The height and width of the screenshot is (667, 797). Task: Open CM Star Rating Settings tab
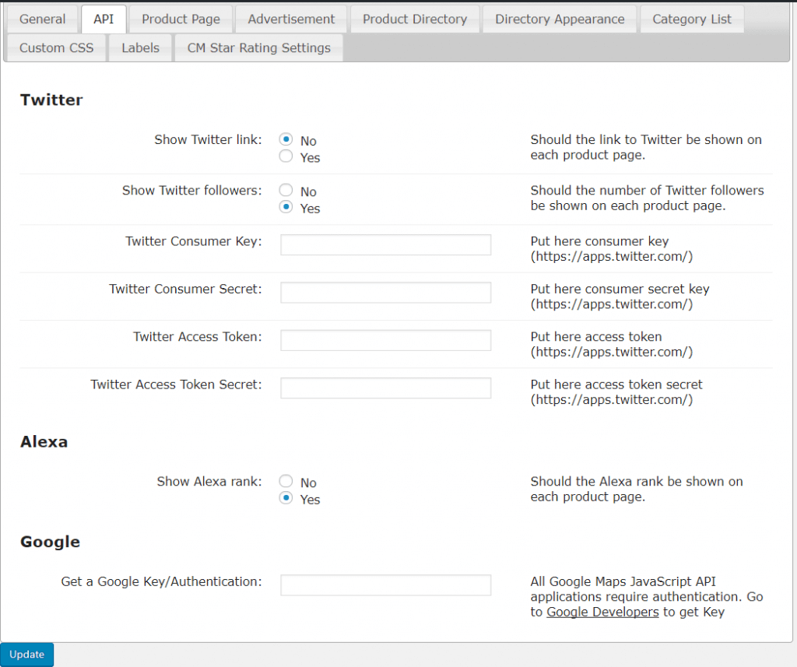click(258, 47)
